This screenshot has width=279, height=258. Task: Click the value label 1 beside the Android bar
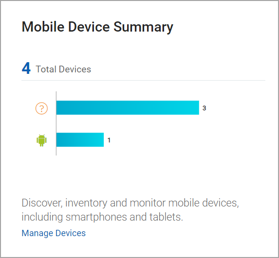[x=109, y=140]
